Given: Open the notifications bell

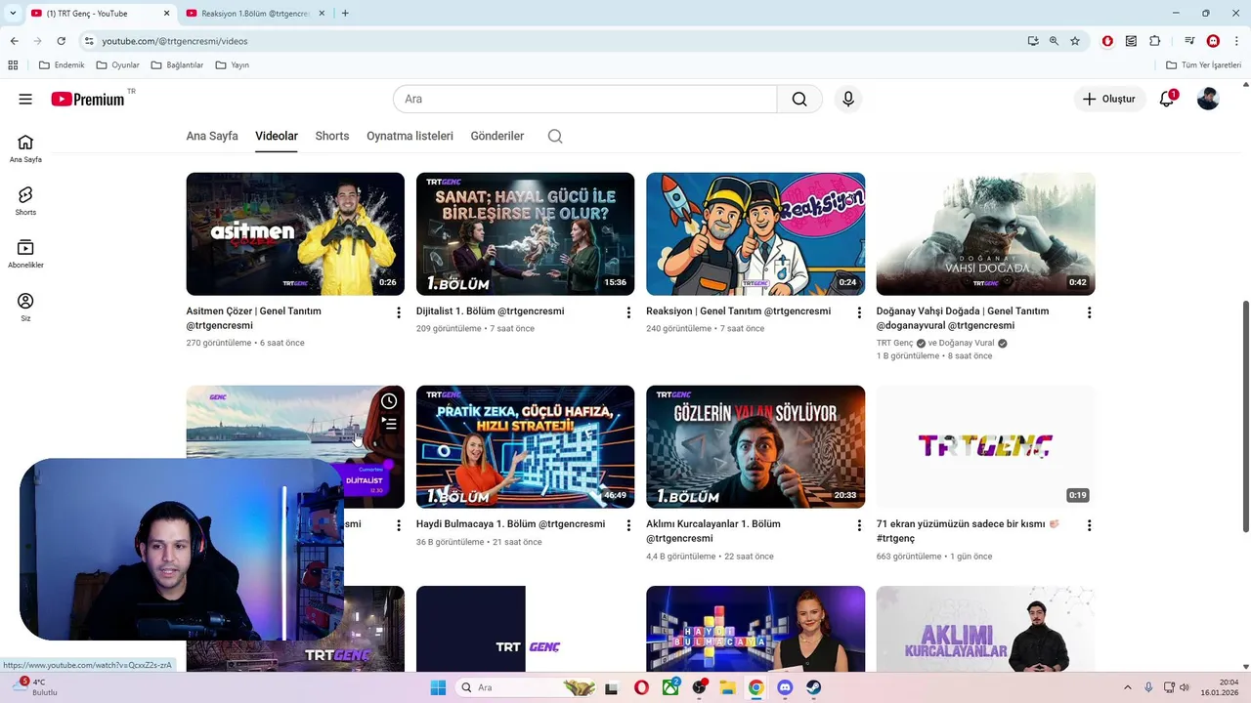Looking at the screenshot, I should pyautogui.click(x=1167, y=99).
